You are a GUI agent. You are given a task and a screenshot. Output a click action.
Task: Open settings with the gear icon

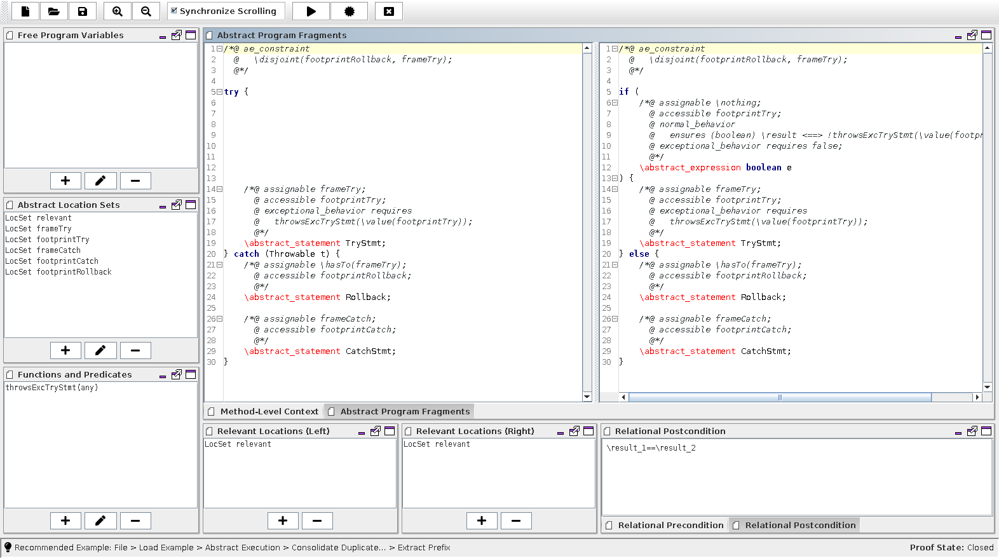tap(349, 11)
